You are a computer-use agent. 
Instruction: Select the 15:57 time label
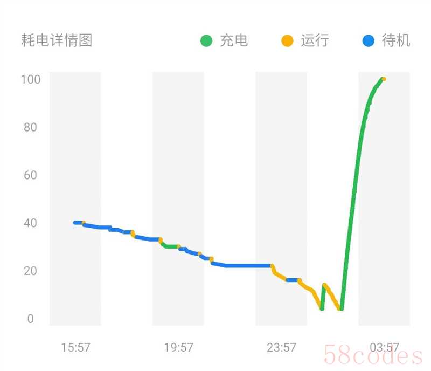pos(75,348)
